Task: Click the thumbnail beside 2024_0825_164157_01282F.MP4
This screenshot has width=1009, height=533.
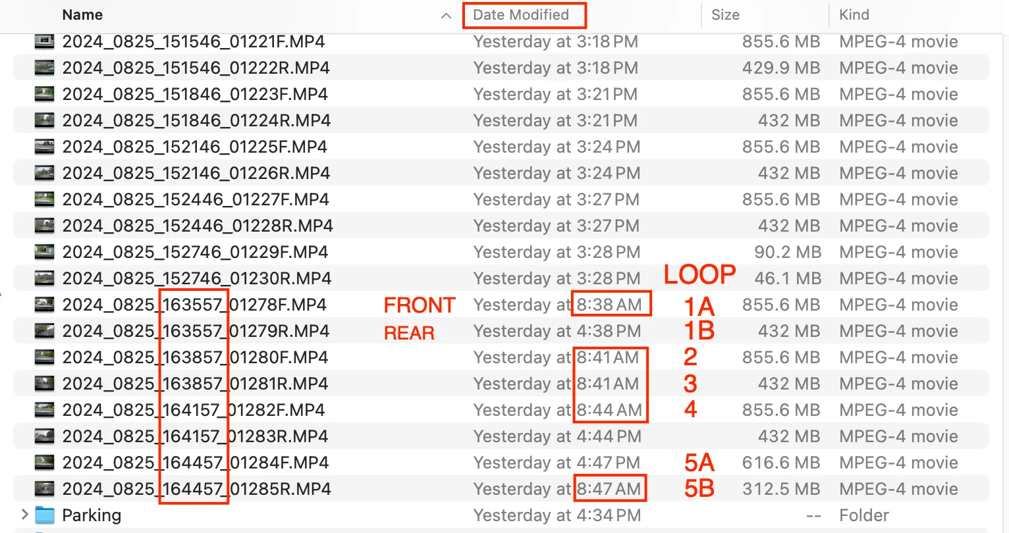Action: click(x=43, y=410)
